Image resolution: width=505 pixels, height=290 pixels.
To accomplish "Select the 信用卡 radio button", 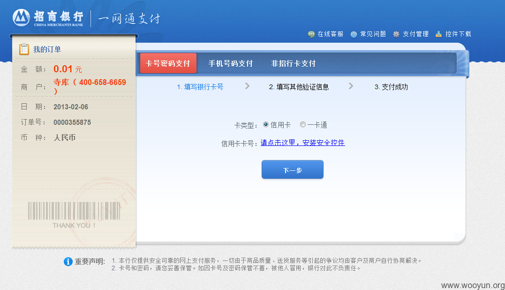I will pos(266,124).
